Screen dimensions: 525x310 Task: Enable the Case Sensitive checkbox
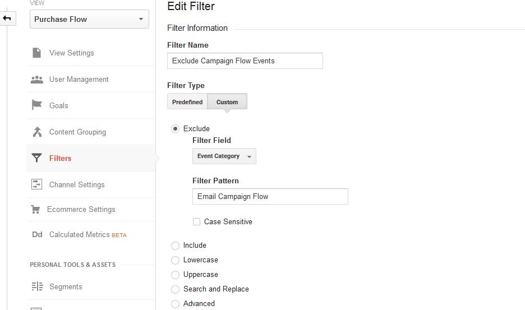[x=196, y=222]
